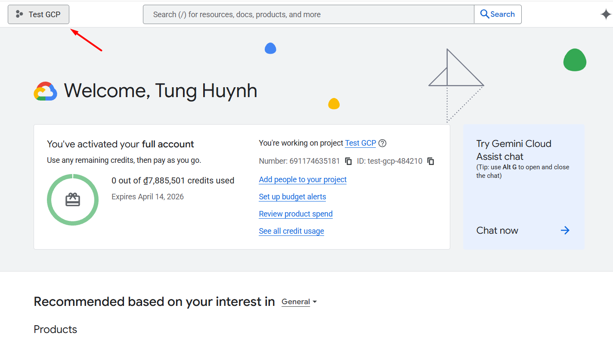613x348 pixels.
Task: Open the Set up budget alerts link
Action: pyautogui.click(x=292, y=197)
